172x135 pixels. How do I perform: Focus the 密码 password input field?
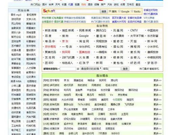click(114, 69)
